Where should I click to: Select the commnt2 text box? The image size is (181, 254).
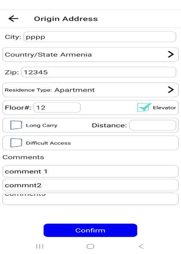(x=90, y=185)
